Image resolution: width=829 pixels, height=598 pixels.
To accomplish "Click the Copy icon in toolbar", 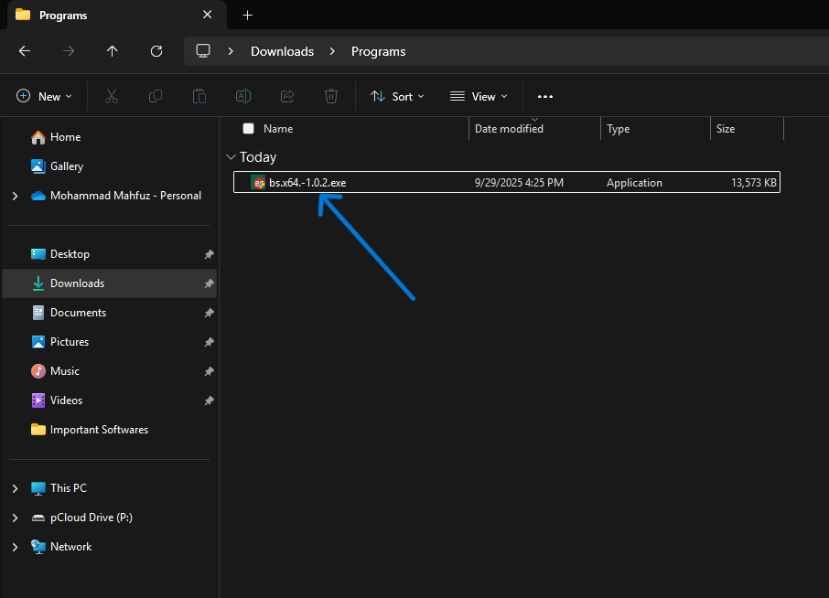I will coord(156,96).
